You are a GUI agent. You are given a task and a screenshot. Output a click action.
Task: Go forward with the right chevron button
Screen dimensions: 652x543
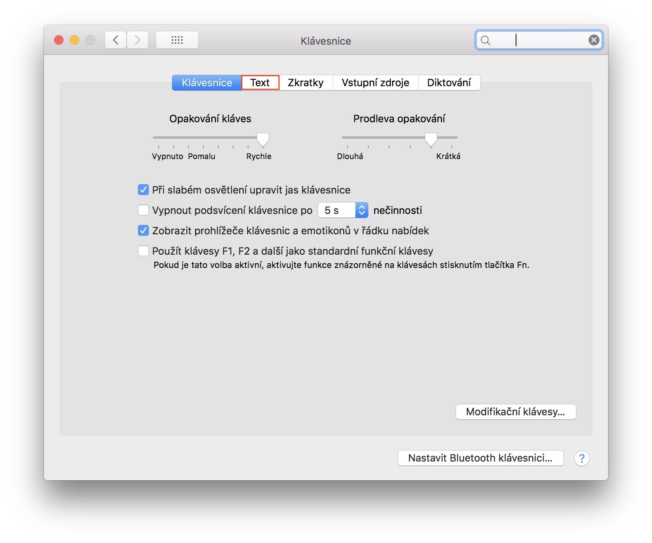[x=138, y=40]
